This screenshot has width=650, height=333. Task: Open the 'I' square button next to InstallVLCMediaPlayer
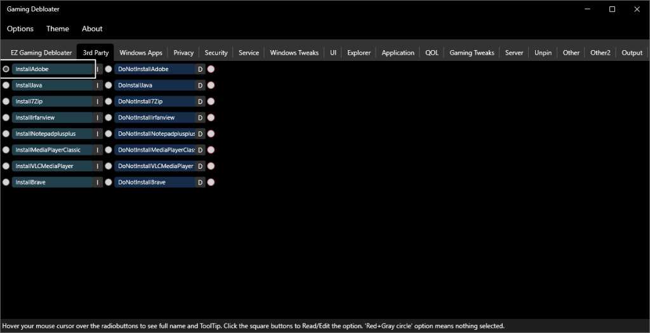[98, 166]
